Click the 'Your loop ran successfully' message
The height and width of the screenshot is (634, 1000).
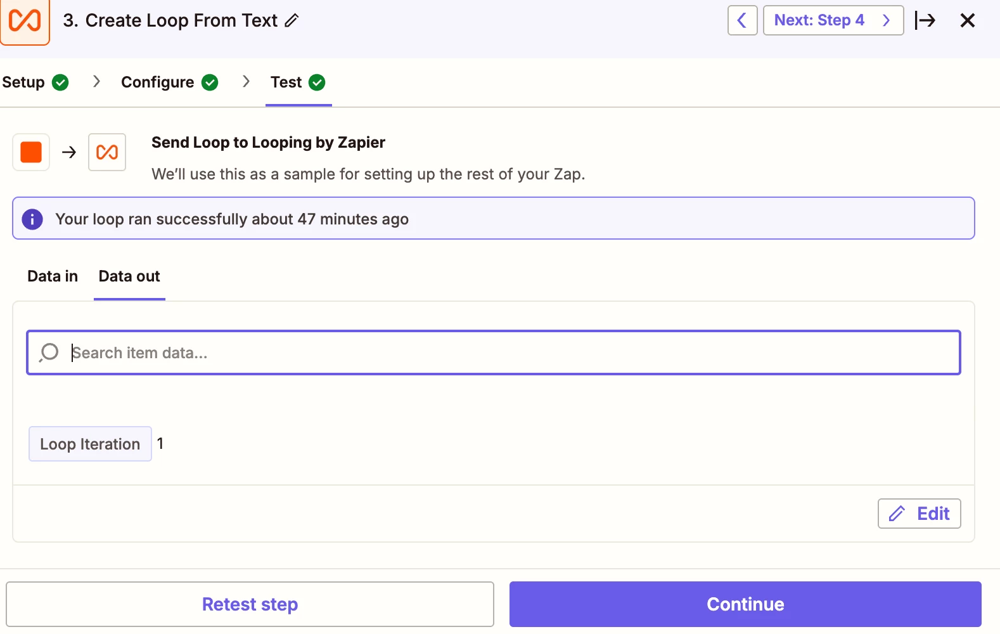tap(232, 219)
